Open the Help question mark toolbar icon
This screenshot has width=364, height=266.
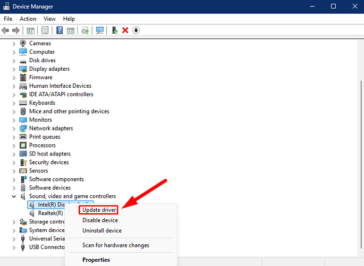[x=60, y=30]
